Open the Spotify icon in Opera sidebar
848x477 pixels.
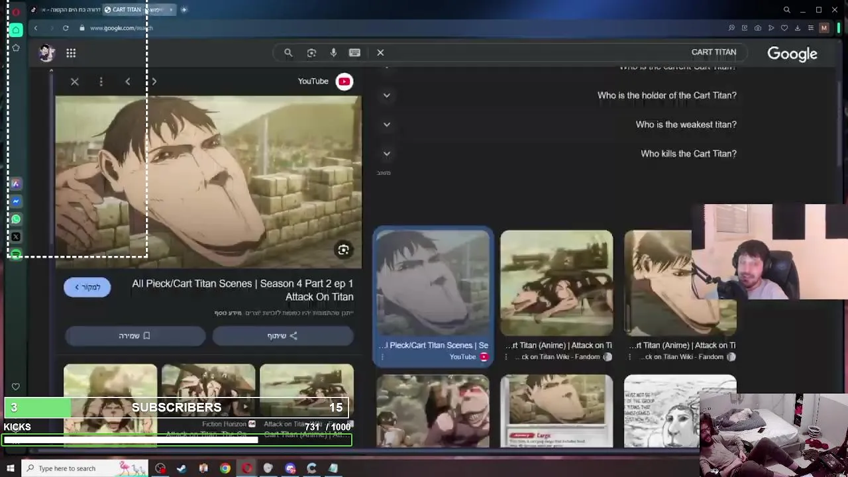[16, 254]
